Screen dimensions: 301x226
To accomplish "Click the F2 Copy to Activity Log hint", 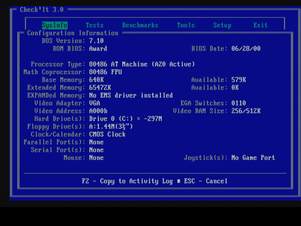I will point(127,181).
